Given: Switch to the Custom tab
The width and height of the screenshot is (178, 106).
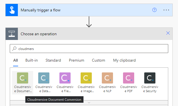Looking at the screenshot, I should 98,60.
